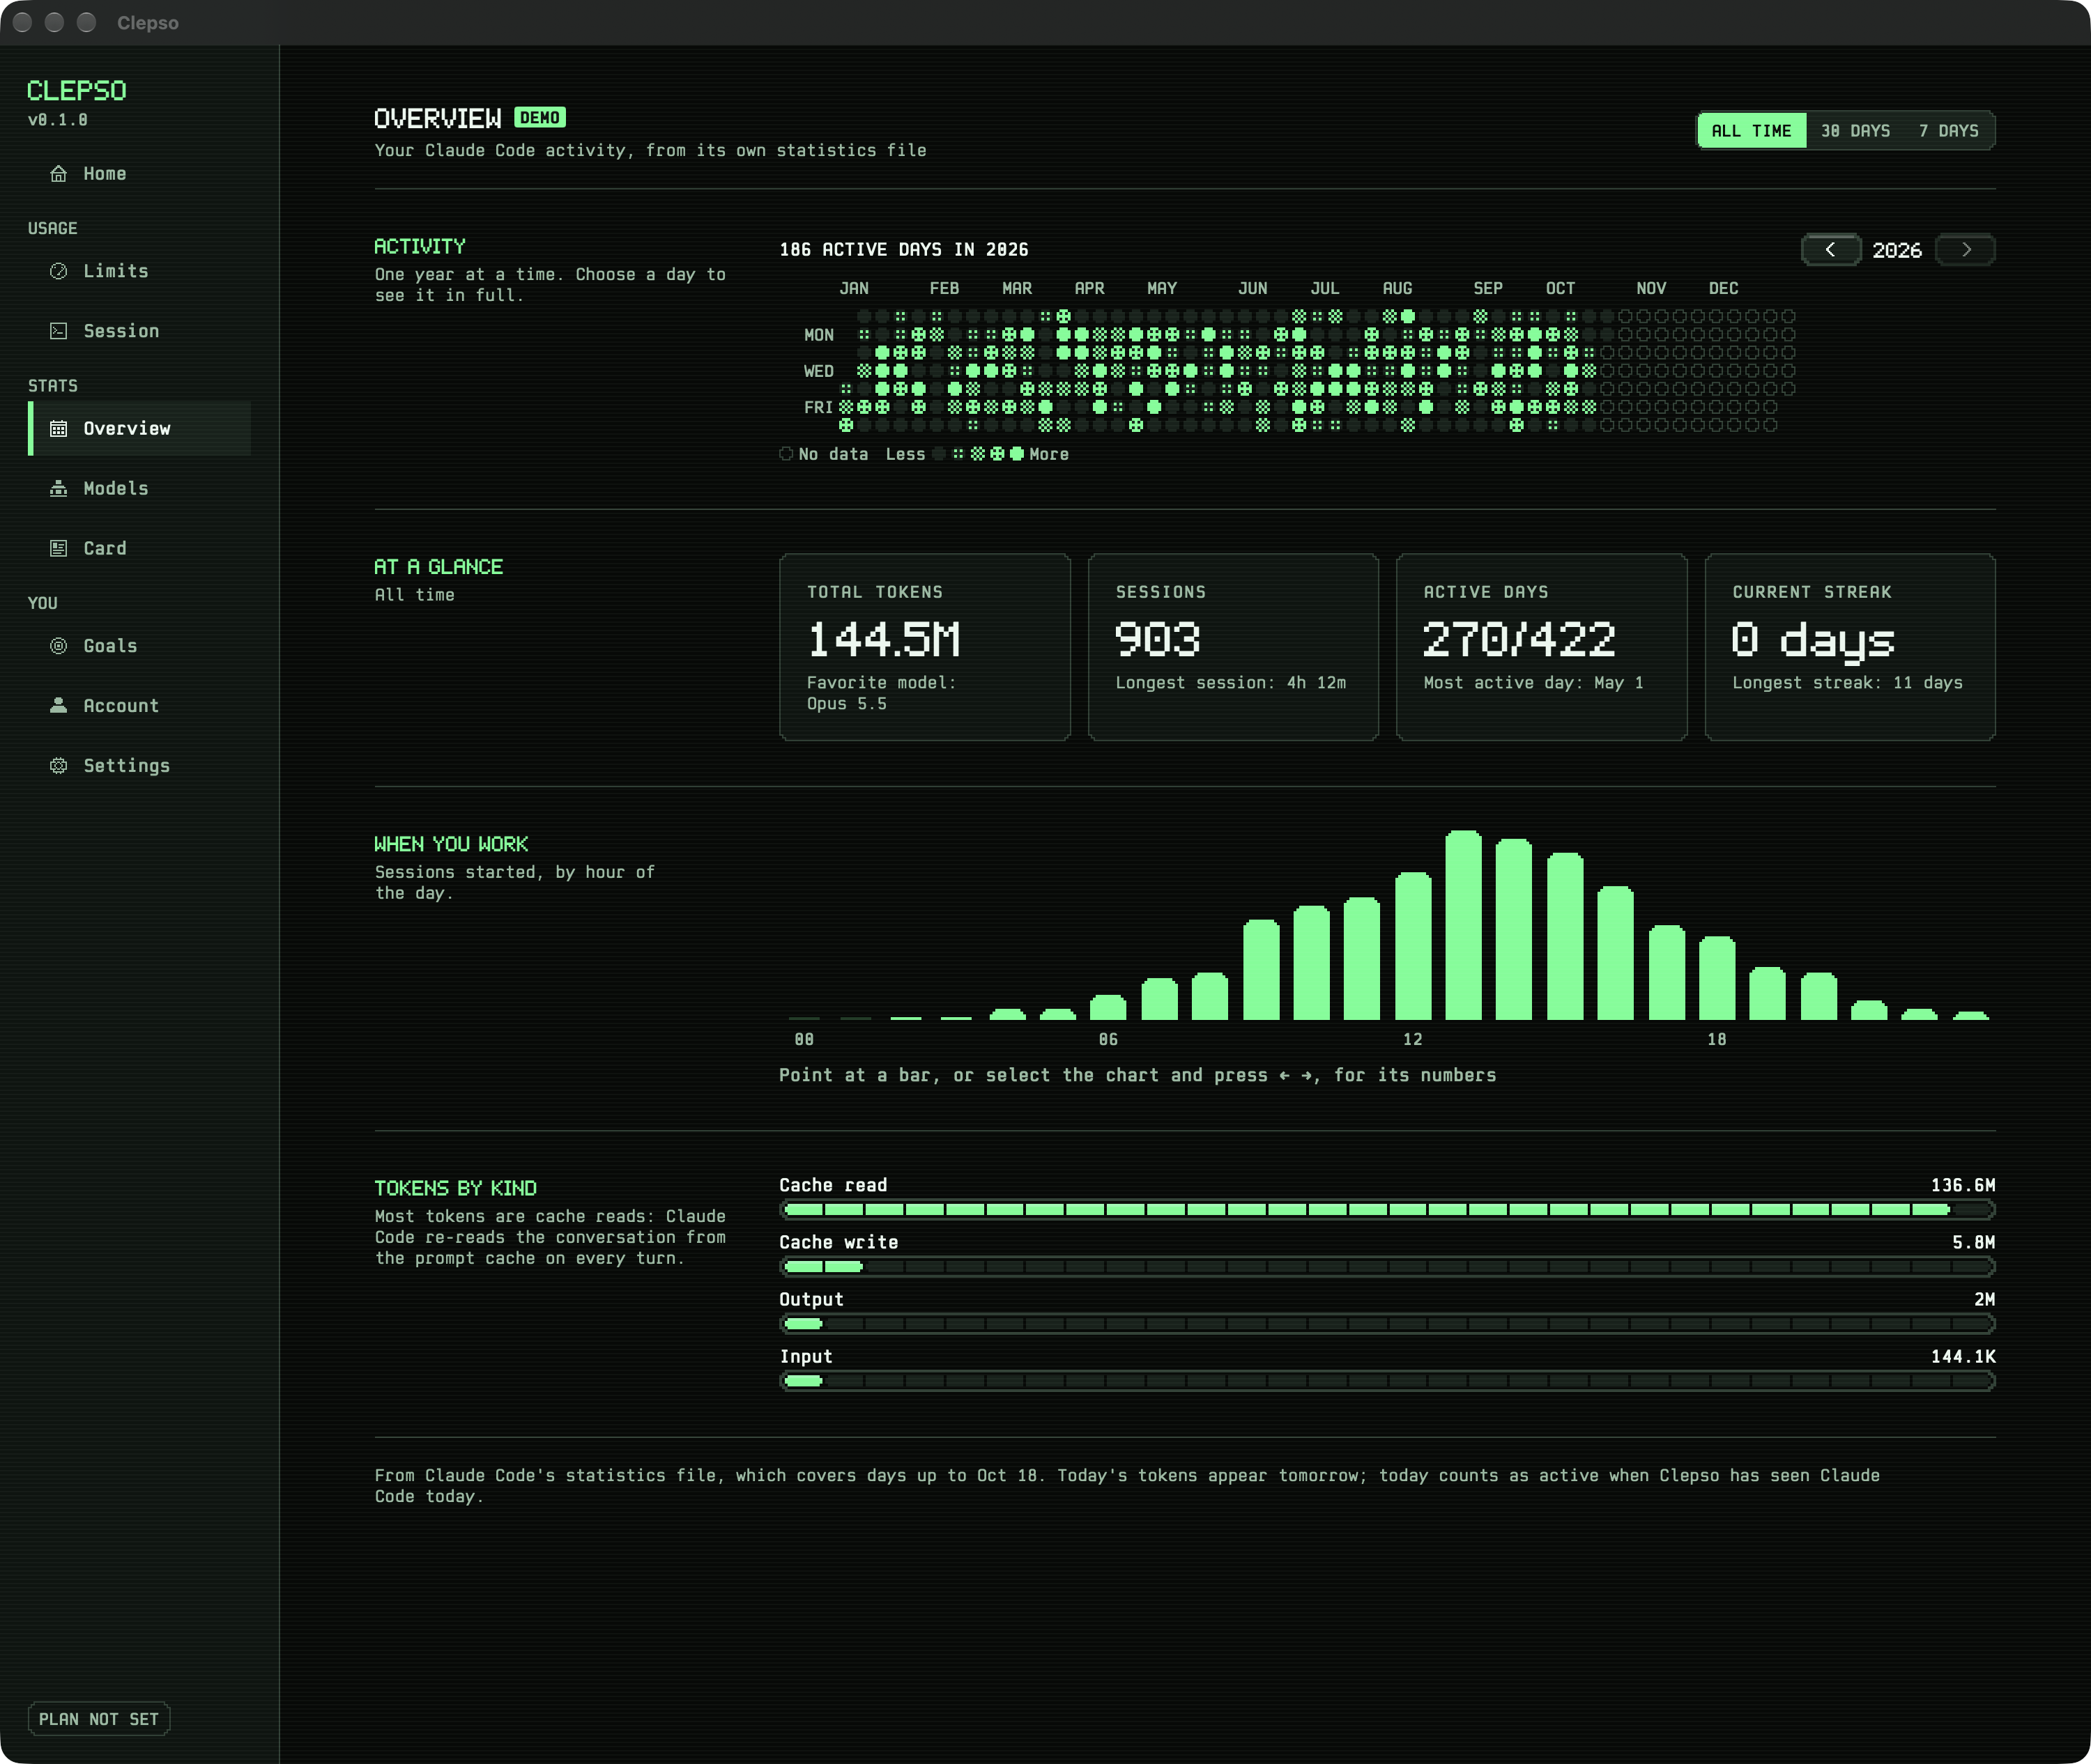Viewport: 2091px width, 1764px height.
Task: Click the ACTIVE DAYS 270/422 card
Action: click(x=1542, y=647)
